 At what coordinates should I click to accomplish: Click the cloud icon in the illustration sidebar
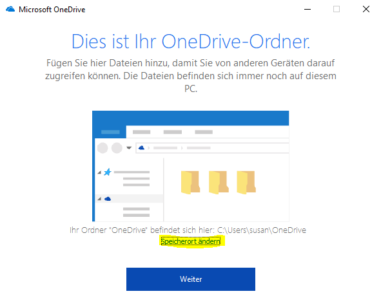click(x=108, y=199)
